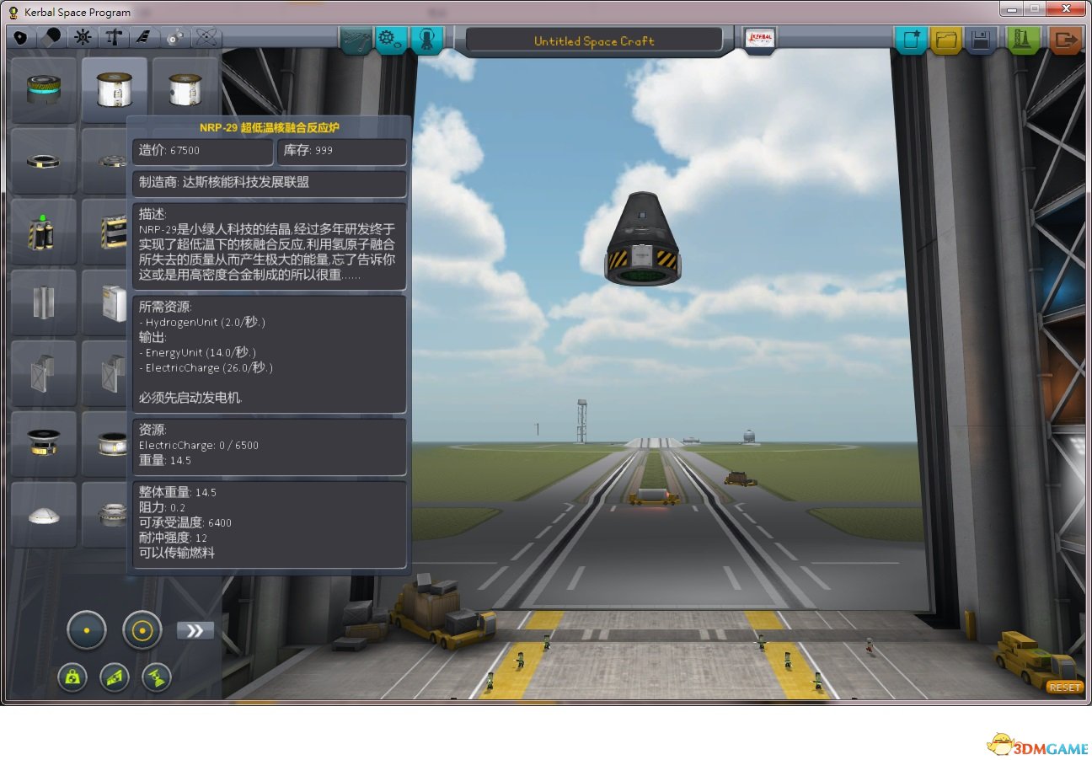The image size is (1092, 760).
Task: Select the highlighted NRP-29 fusion reactor part
Action: 114,89
